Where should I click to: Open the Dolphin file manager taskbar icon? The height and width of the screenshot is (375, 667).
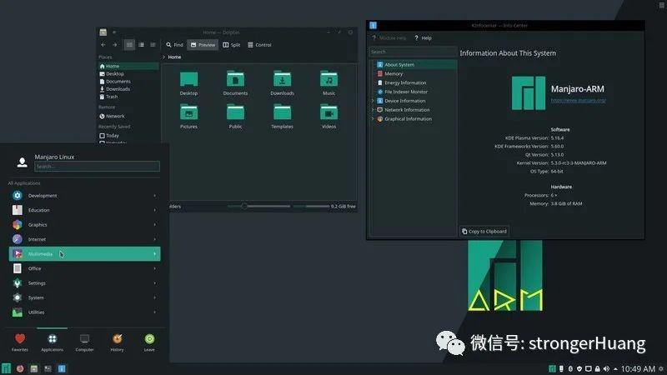34,368
